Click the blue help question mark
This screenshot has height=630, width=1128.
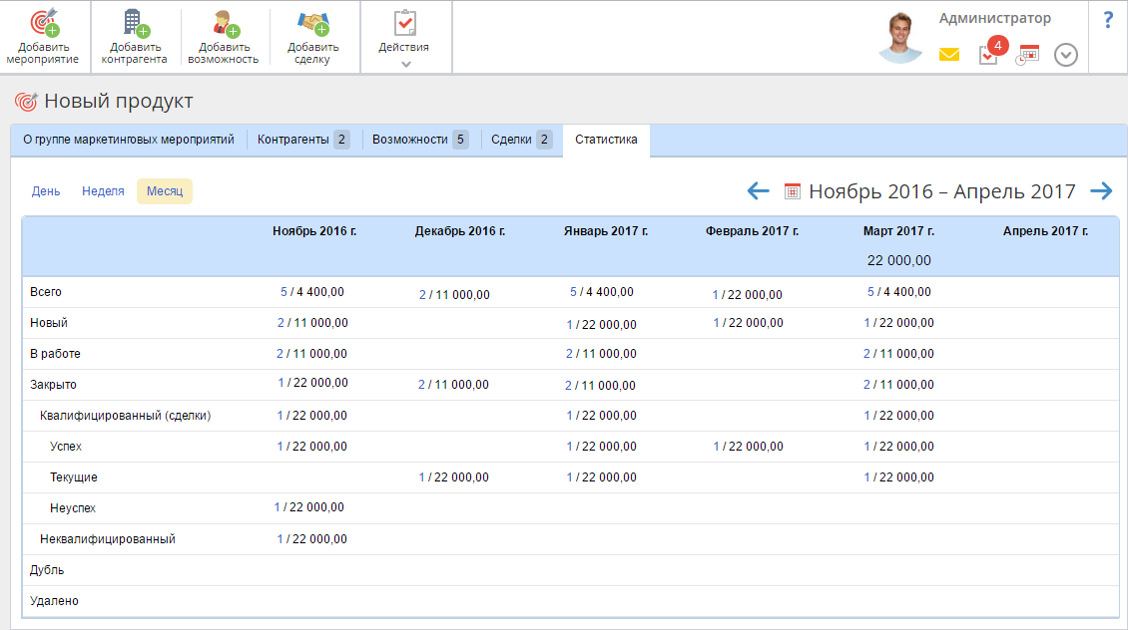1107,21
